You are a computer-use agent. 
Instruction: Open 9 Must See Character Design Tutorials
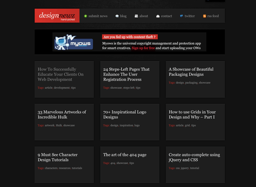(x=57, y=157)
